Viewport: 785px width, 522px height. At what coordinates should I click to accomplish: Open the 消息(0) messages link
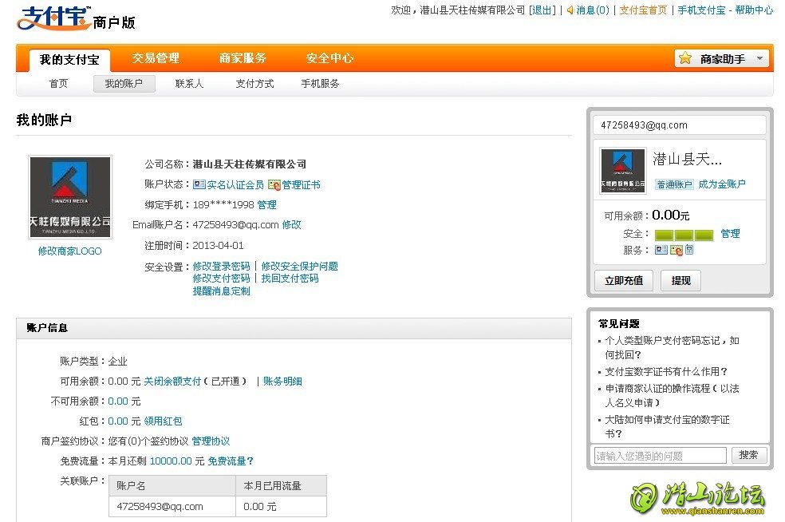click(x=593, y=10)
